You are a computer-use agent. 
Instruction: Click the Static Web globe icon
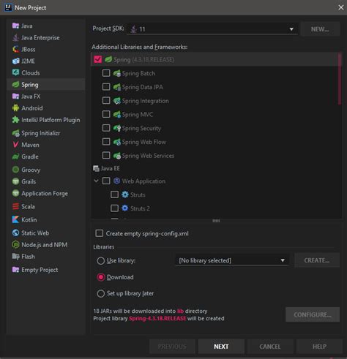[15, 233]
